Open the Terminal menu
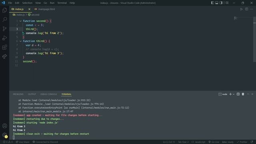This screenshot has width=256, height=144. (x=62, y=3)
